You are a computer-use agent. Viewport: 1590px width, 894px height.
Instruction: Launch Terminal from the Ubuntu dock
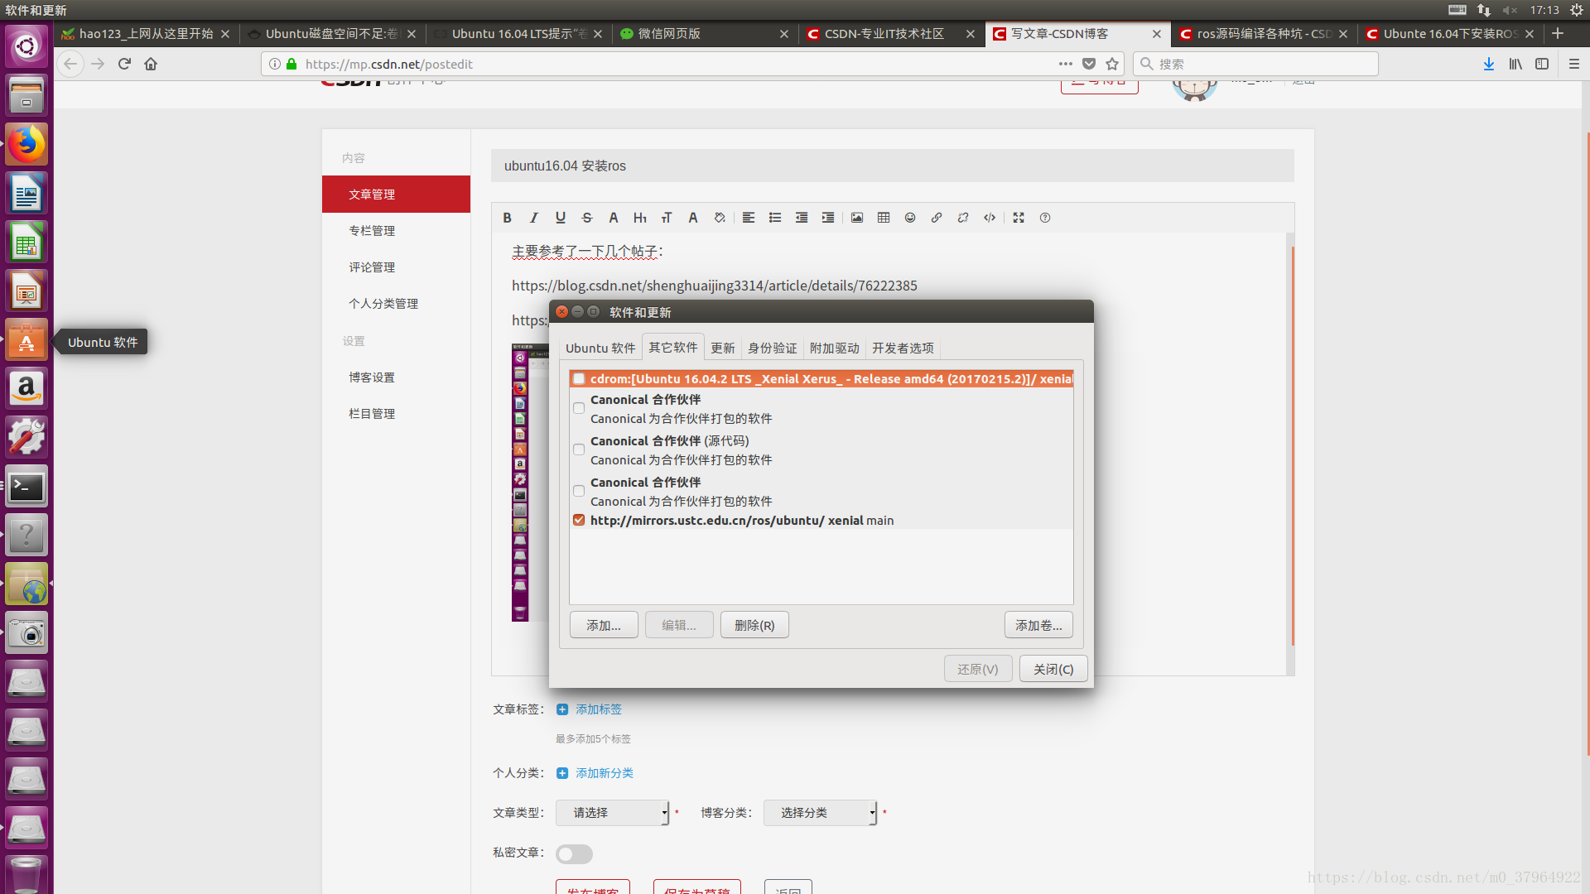26,487
